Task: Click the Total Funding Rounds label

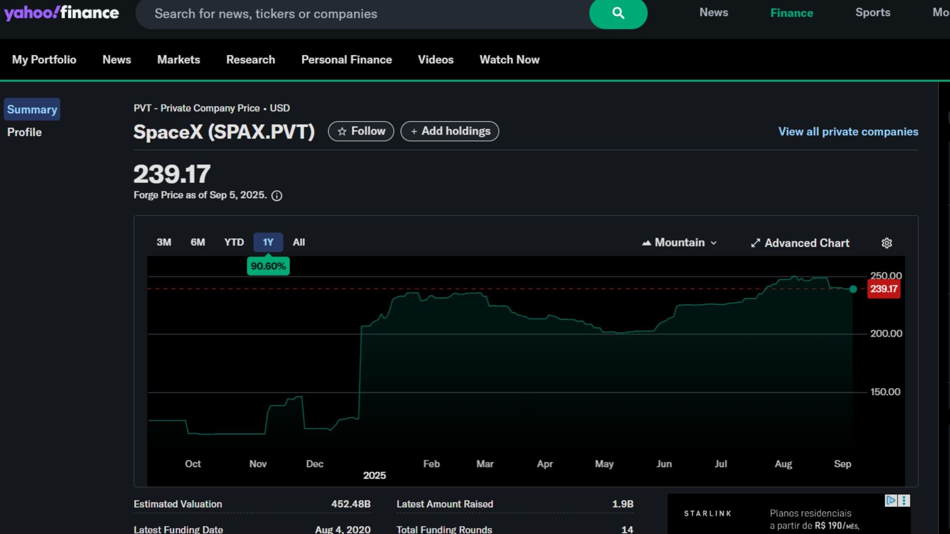Action: point(444,529)
